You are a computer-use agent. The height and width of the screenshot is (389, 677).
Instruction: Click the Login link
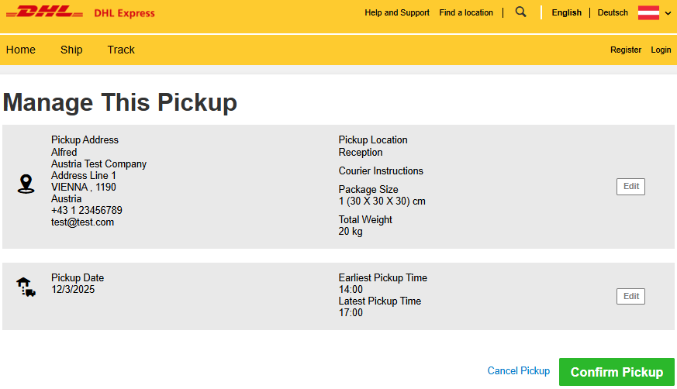[x=661, y=50]
